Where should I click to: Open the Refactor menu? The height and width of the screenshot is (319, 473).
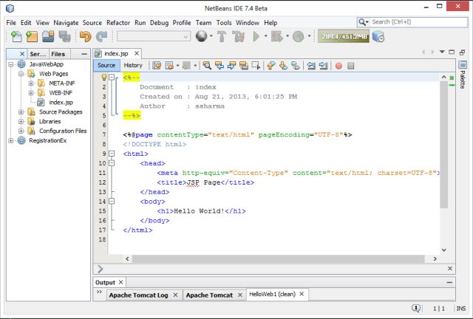118,23
